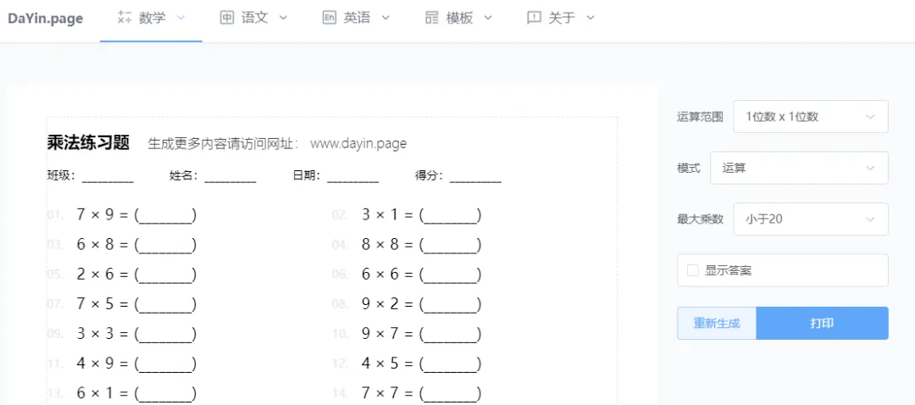Click problem 04: 8 × 8
Image resolution: width=915 pixels, height=405 pixels.
click(x=421, y=245)
